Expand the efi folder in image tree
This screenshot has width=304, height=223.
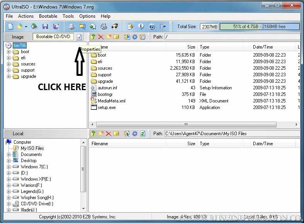point(8,58)
